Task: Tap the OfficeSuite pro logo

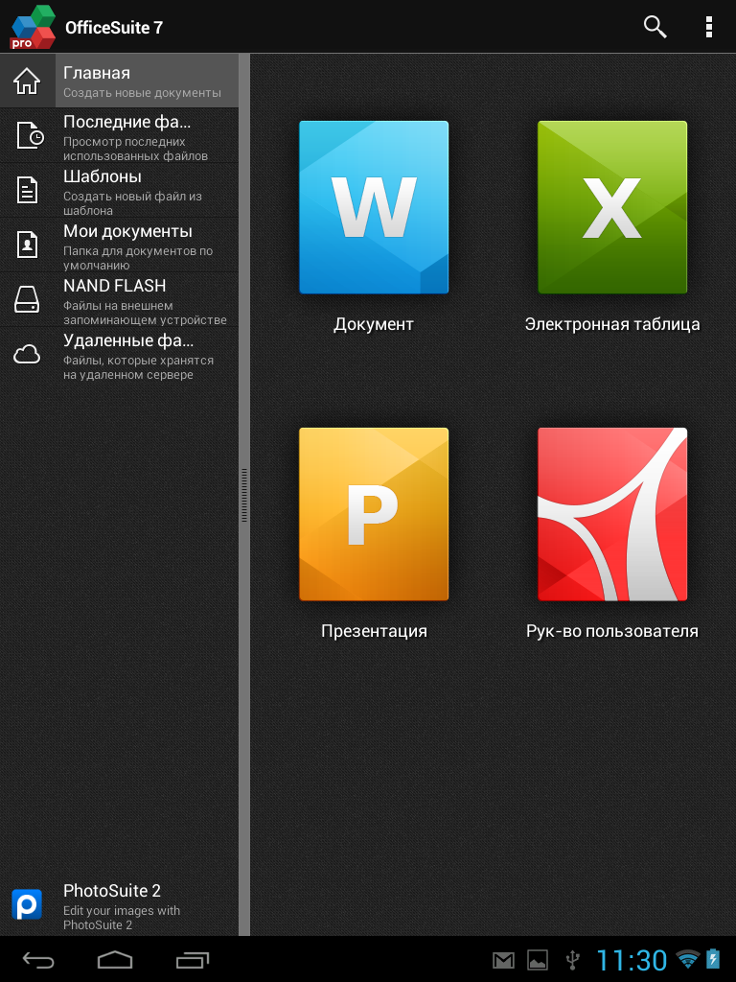Action: pos(34,27)
